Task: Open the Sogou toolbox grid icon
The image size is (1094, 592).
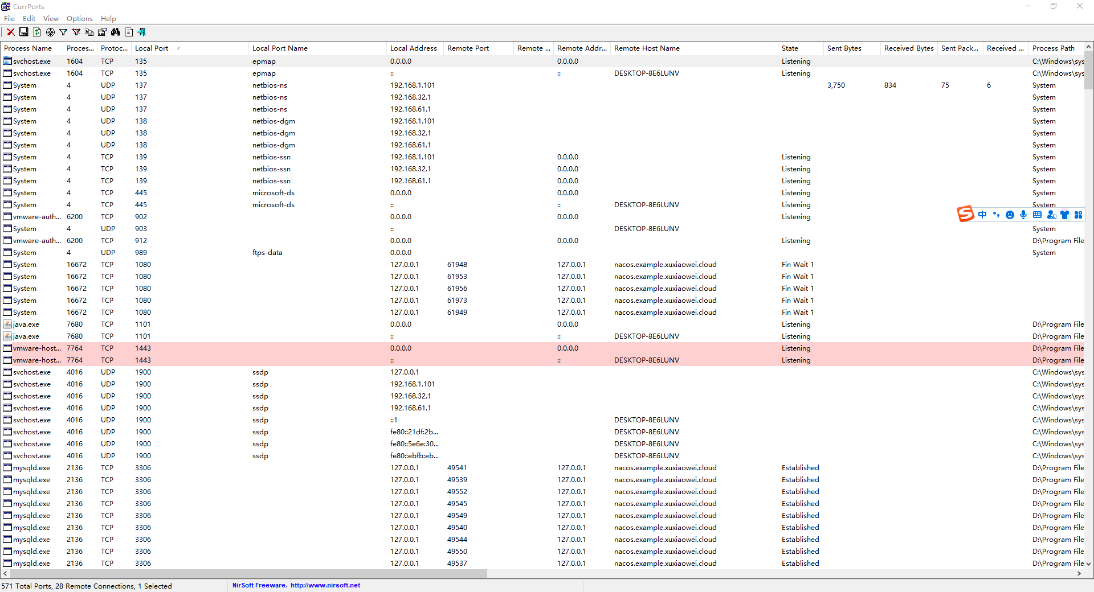Action: point(1079,215)
